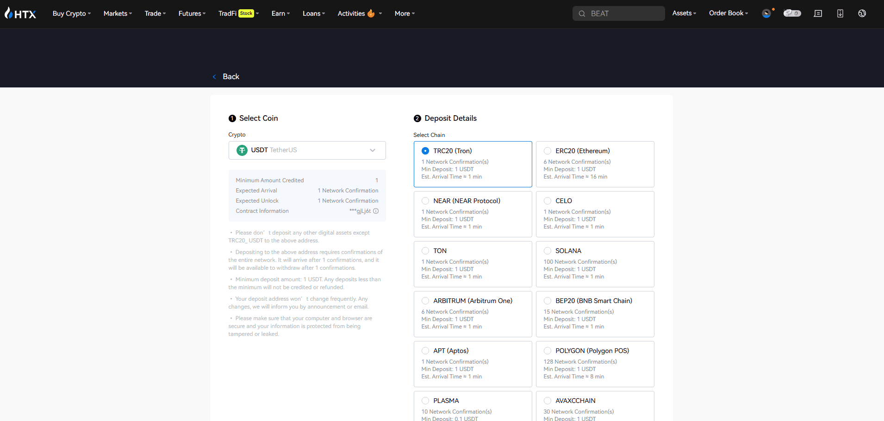Click the Expected Arrival label
This screenshot has height=421, width=884.
pyautogui.click(x=256, y=191)
